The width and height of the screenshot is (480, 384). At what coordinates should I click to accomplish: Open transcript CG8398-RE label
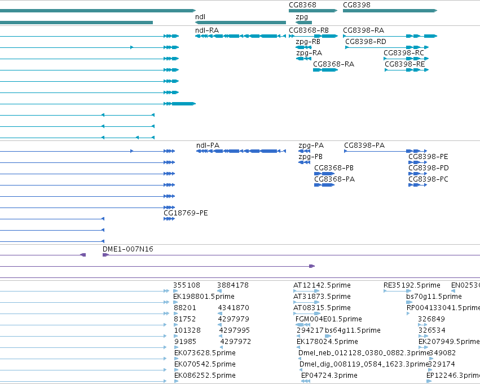[x=404, y=64]
